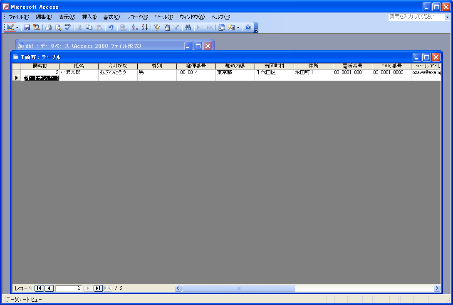Click the Delete Record toolbar icon

(210, 27)
